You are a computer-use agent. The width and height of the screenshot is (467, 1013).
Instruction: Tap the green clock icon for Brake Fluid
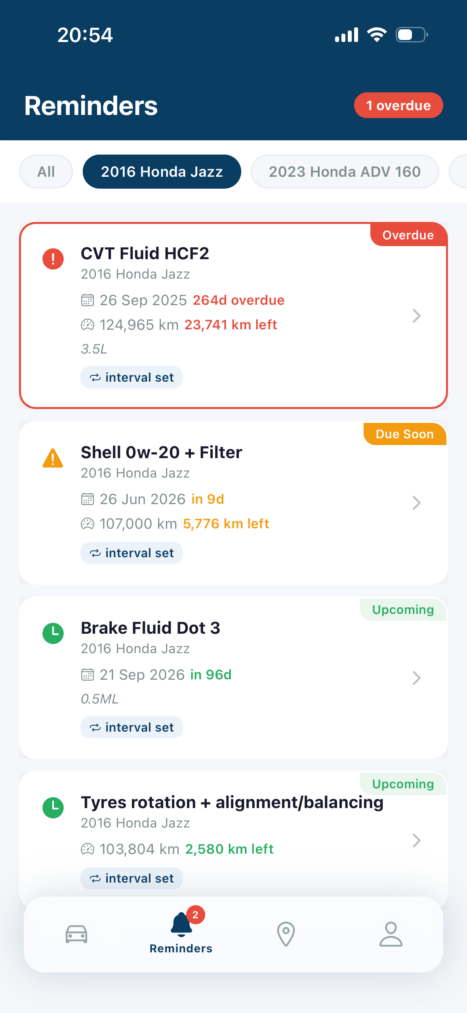click(x=53, y=633)
